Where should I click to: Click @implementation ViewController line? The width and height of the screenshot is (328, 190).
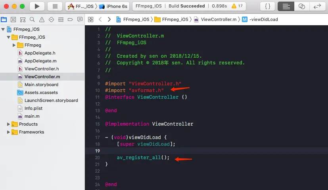[149, 124]
